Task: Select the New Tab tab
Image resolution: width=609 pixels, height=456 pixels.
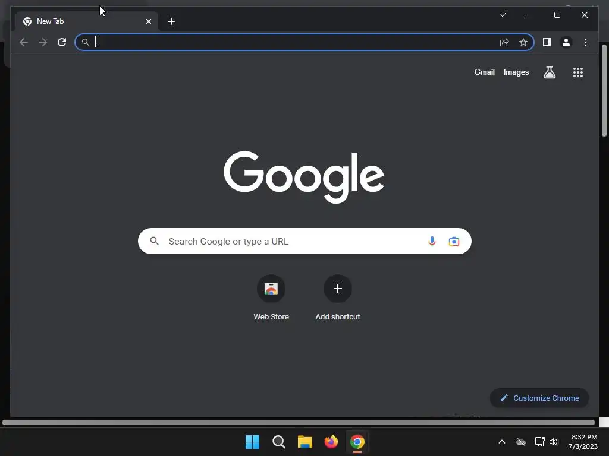Action: pos(87,21)
